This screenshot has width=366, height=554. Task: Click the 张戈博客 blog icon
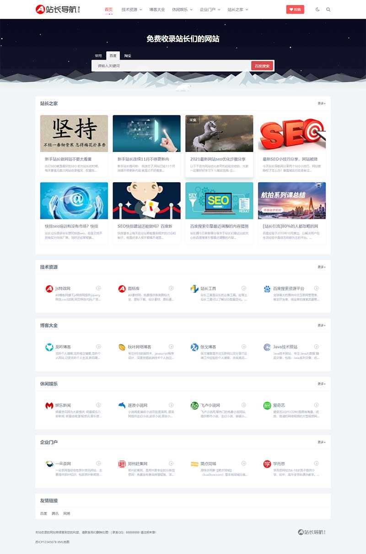(194, 347)
